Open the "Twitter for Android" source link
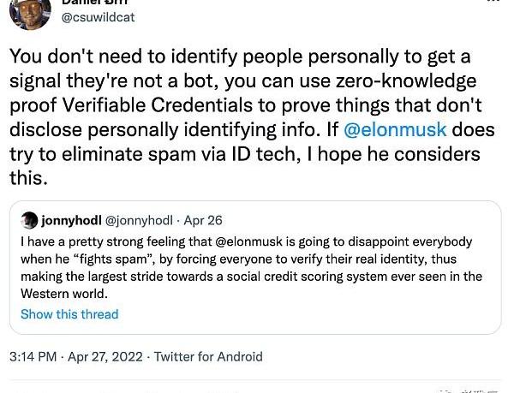 tap(208, 356)
